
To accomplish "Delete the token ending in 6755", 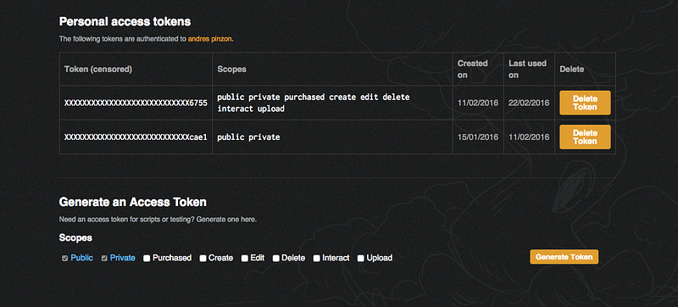I will point(585,103).
